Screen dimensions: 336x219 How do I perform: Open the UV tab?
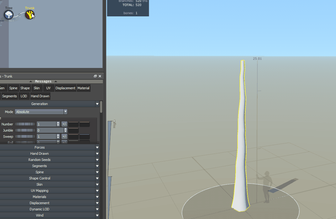pyautogui.click(x=48, y=88)
